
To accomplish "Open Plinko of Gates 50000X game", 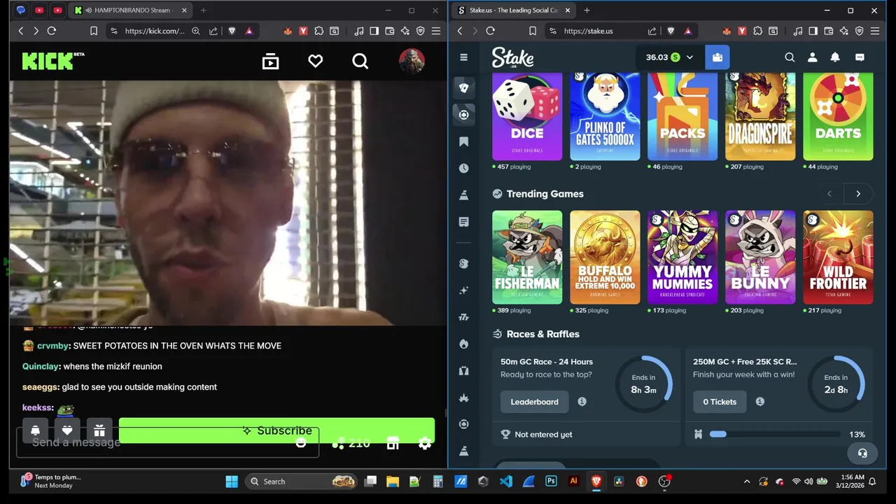I will [x=605, y=116].
